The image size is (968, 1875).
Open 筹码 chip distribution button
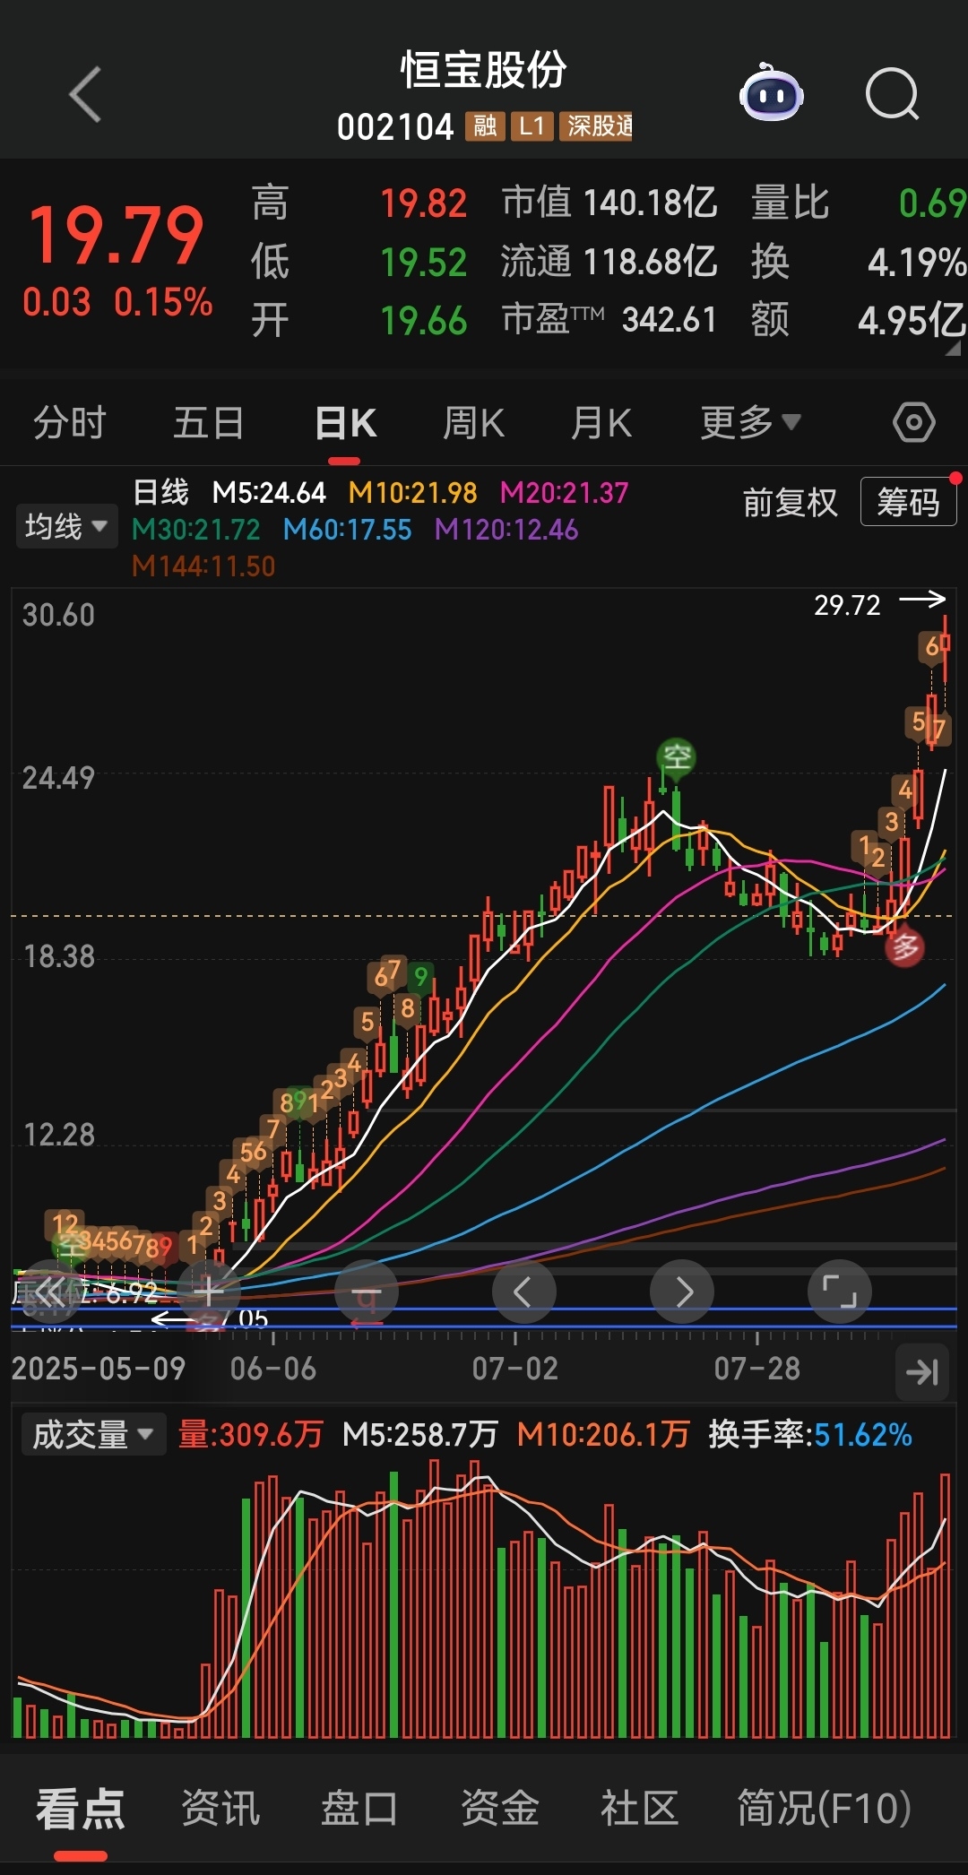coord(908,502)
